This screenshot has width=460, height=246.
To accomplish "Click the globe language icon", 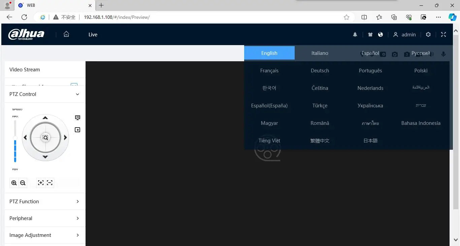I will click(381, 34).
